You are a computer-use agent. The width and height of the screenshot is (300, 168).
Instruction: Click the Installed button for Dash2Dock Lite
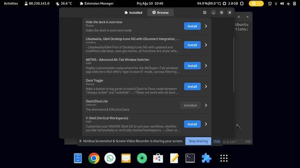(x=190, y=105)
